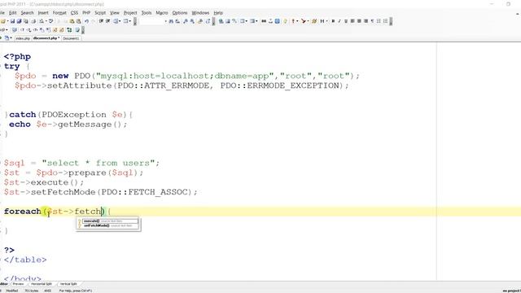Screen dimensions: 521x293
Task: Click the Bold formatting icon
Action: coord(333,21)
